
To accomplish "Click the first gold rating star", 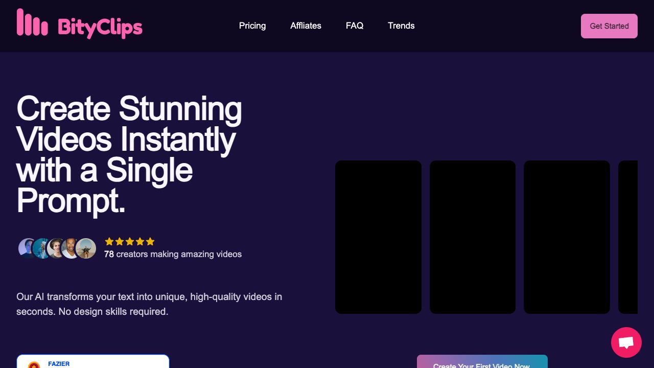I will point(109,242).
